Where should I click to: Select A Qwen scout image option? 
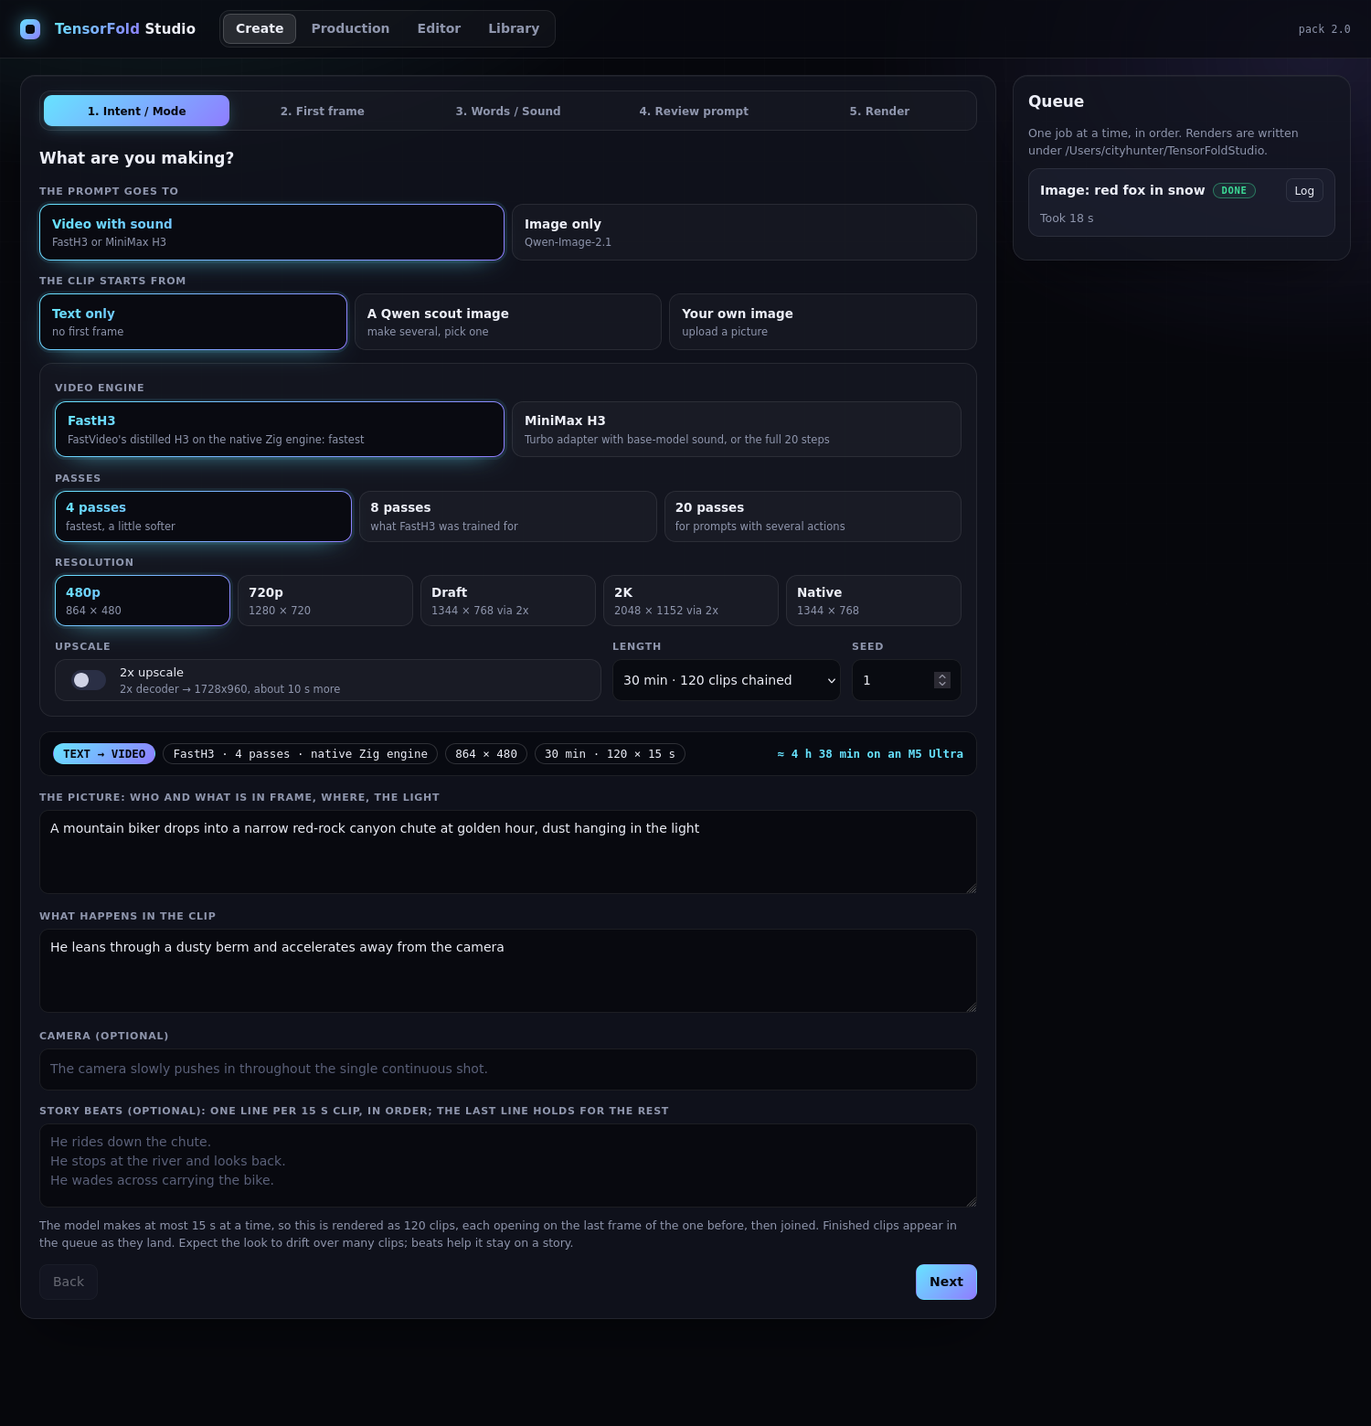pos(508,322)
